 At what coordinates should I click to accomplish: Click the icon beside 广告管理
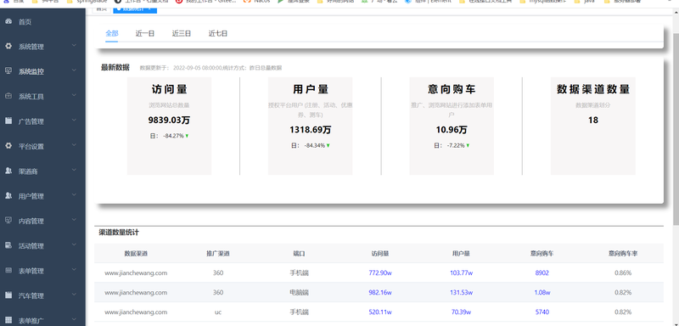8,121
